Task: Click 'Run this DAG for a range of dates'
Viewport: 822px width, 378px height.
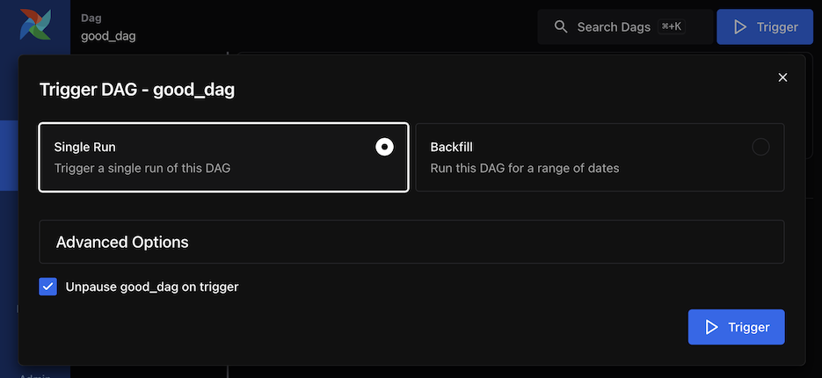Action: point(524,168)
